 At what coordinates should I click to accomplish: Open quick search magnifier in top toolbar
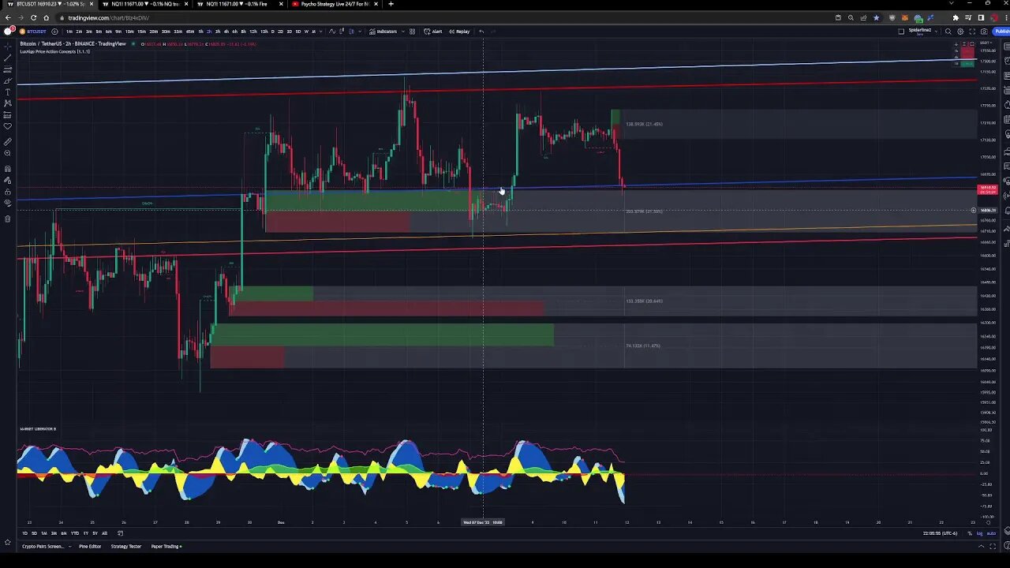[x=948, y=32]
